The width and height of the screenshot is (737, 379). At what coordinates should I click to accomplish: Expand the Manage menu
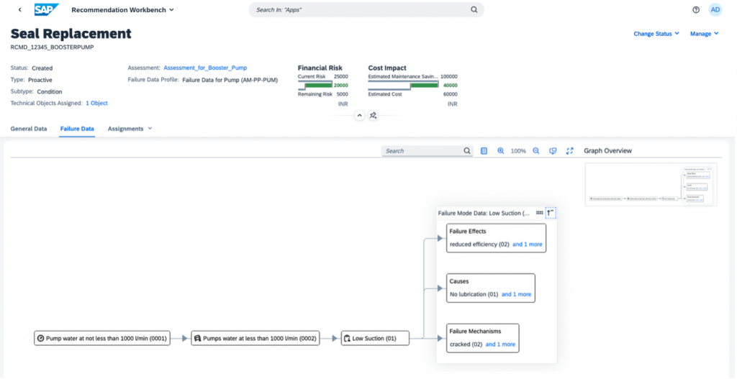(x=704, y=34)
